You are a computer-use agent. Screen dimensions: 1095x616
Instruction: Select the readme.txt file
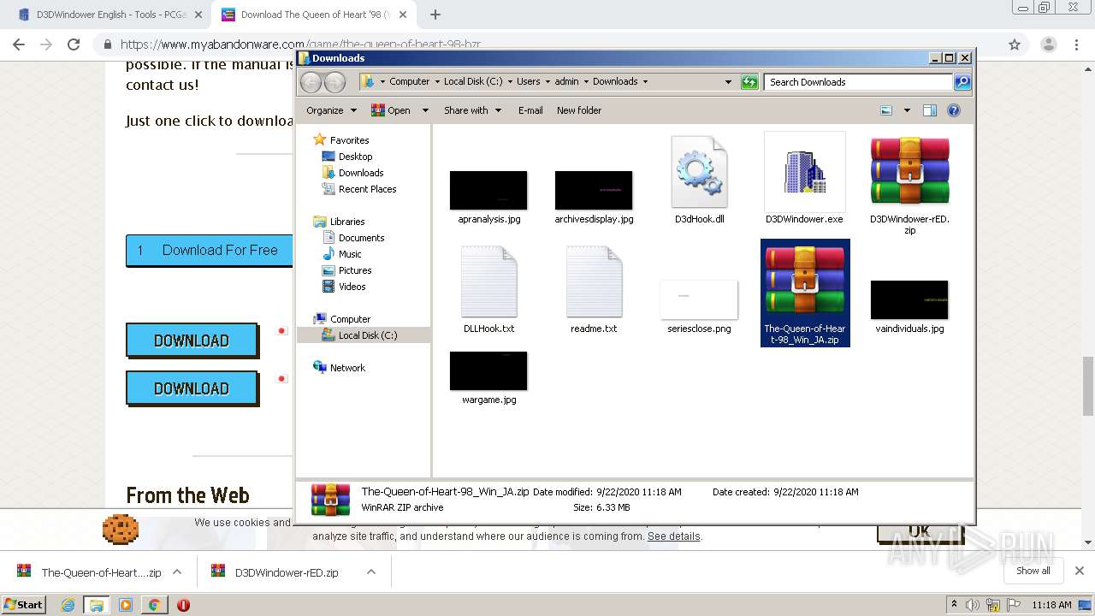[x=594, y=282]
